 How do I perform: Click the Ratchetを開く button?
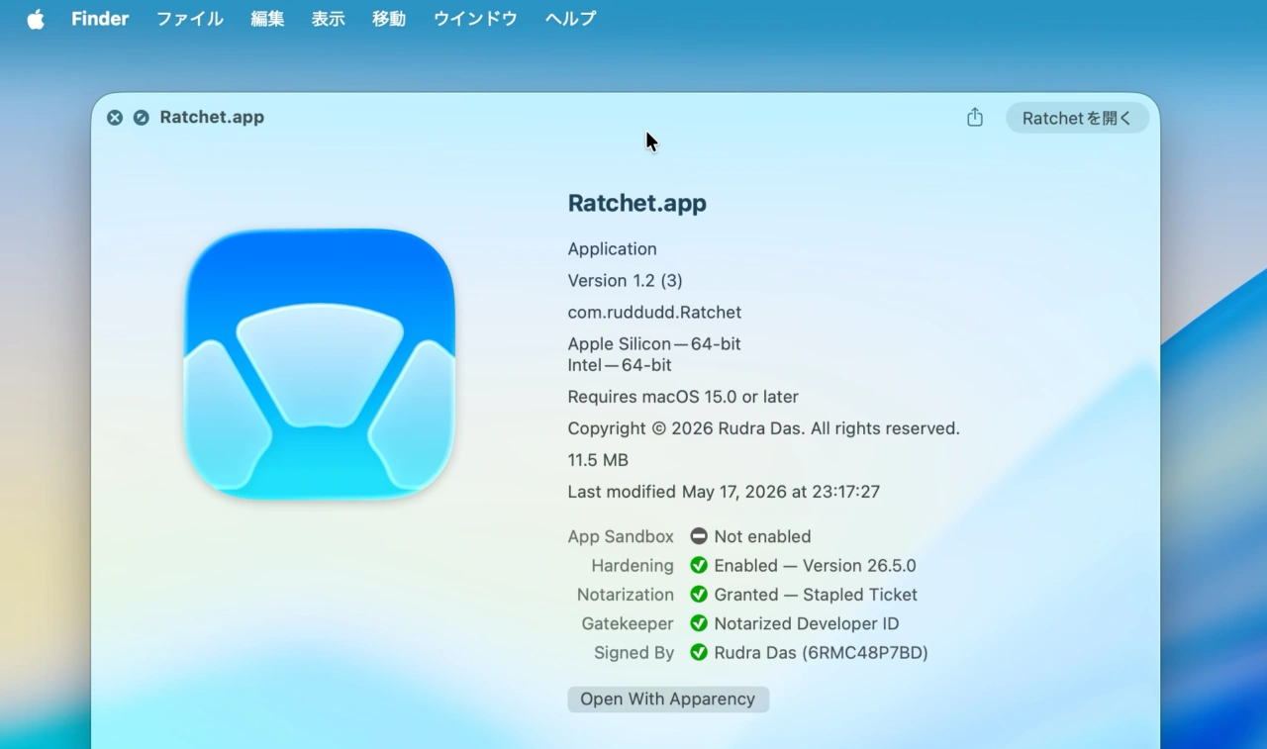point(1077,118)
